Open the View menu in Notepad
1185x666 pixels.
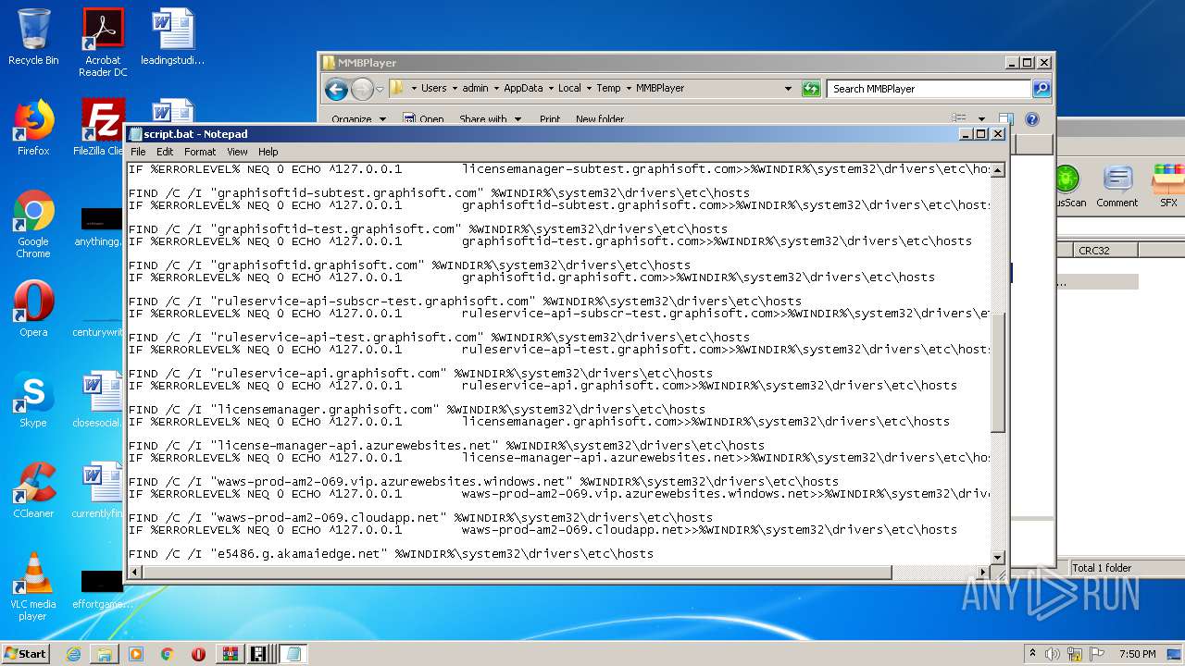click(237, 152)
